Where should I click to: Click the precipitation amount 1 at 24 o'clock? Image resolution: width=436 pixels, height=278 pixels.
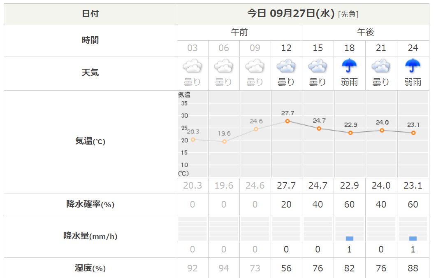point(413,249)
